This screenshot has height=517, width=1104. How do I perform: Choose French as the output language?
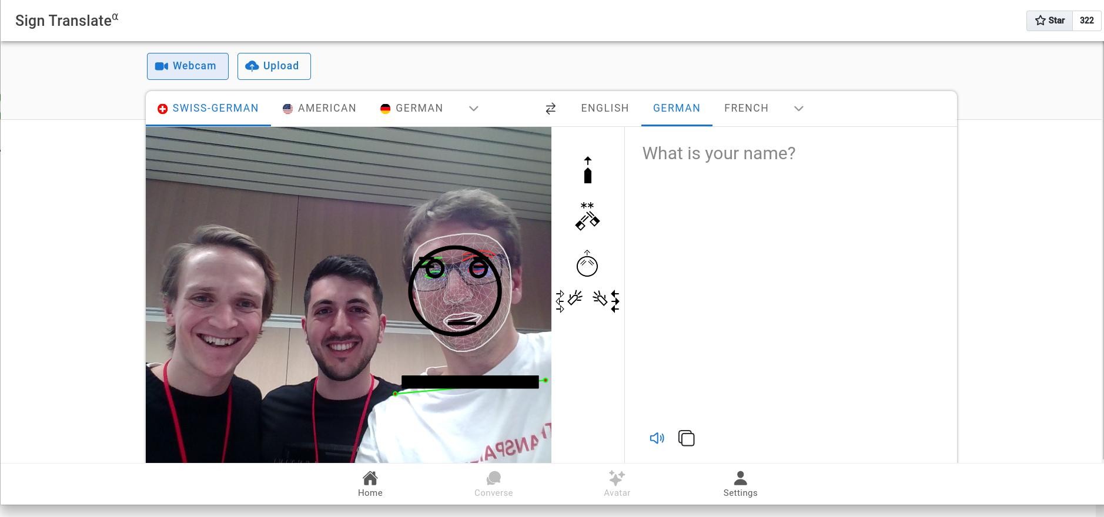[x=747, y=109]
